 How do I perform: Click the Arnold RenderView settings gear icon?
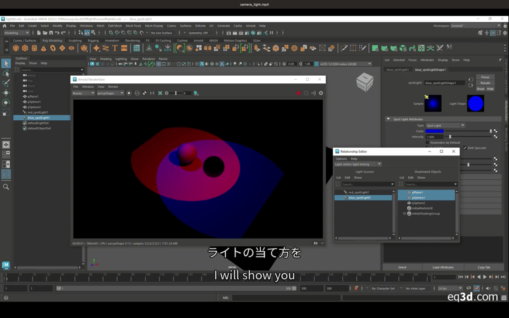pos(321,93)
